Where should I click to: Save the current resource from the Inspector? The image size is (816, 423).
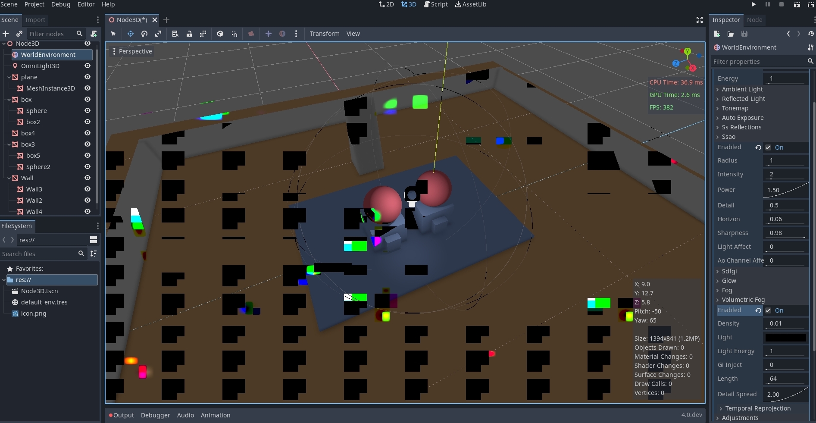[744, 34]
